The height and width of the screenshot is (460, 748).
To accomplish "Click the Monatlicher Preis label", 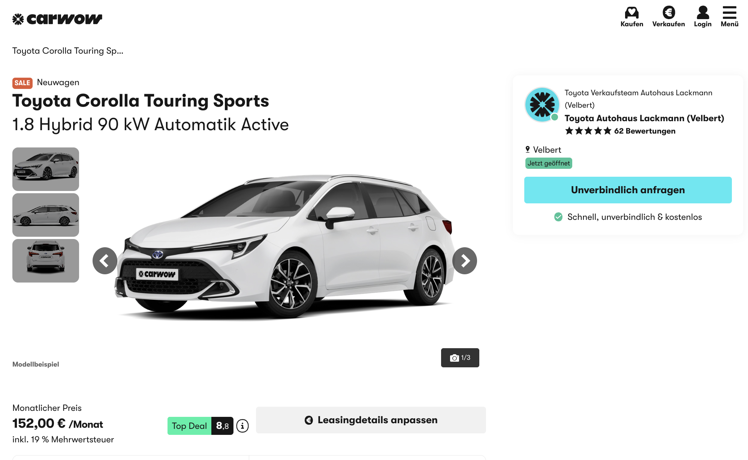I will 47,408.
